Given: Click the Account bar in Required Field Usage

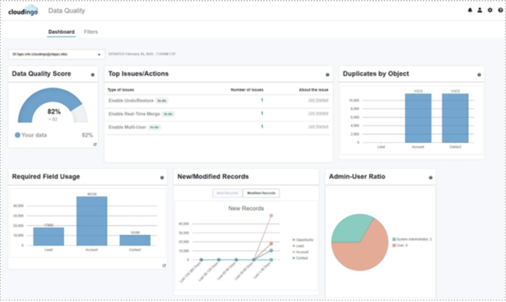Looking at the screenshot, I should [92, 221].
